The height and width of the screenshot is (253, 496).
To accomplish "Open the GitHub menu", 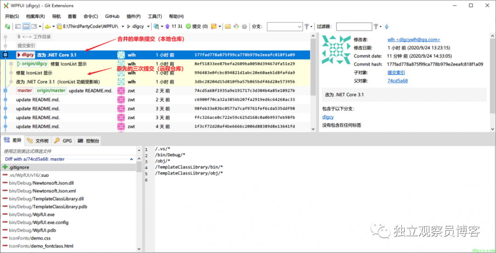I will pyautogui.click(x=113, y=16).
